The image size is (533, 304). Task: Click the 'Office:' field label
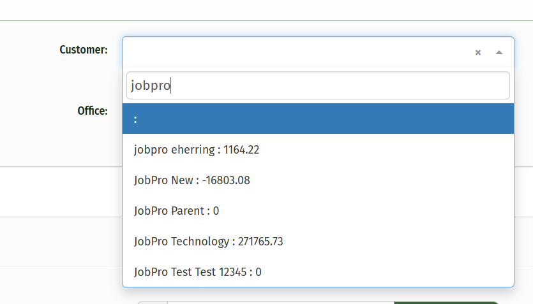pos(92,111)
